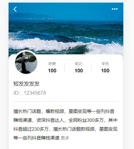Click the bio line starting 抖音超过230多万
Image resolution: width=134 pixels, height=149 pixels.
tap(65, 129)
